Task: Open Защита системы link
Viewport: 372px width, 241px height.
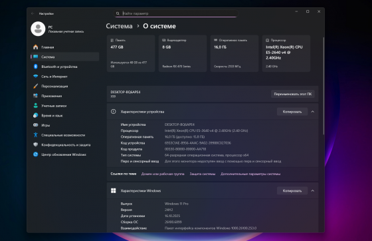Action: (203, 174)
